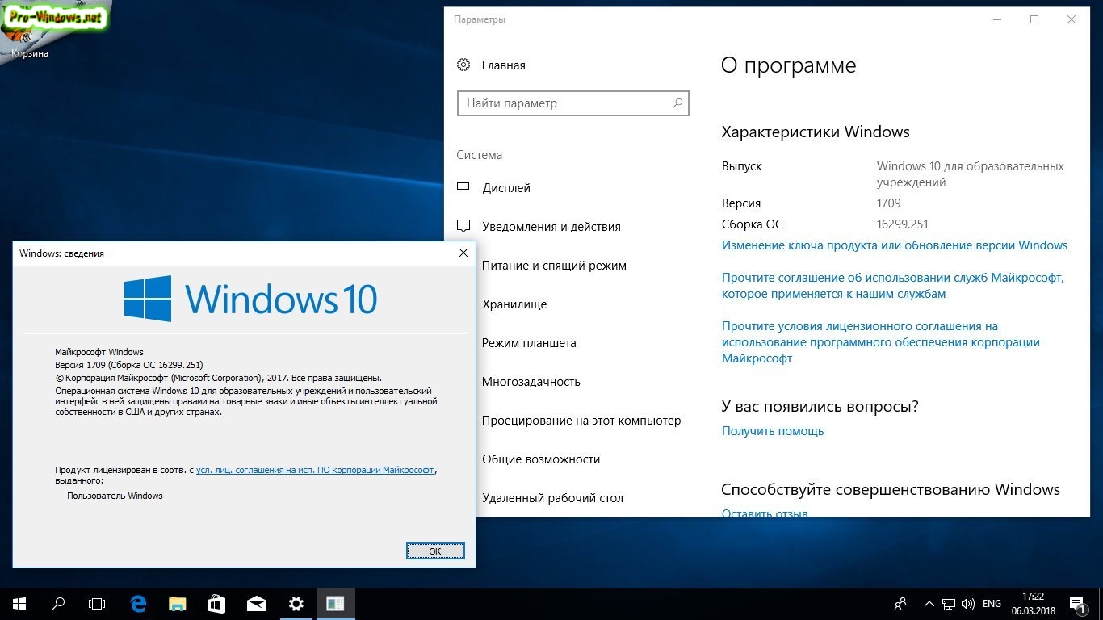Open taskbar search magnifier
The height and width of the screenshot is (620, 1103).
pyautogui.click(x=58, y=603)
